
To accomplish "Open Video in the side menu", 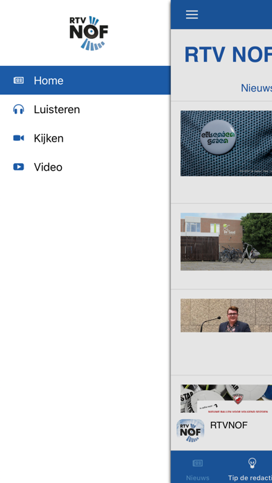I will (x=85, y=167).
